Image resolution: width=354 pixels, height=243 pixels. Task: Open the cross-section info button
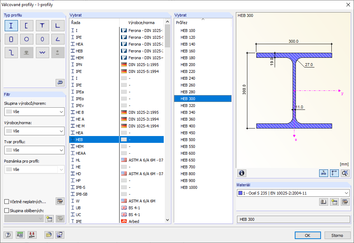tap(242, 173)
